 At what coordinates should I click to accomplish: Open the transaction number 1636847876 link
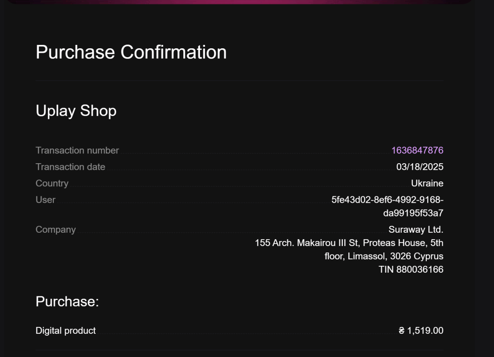point(417,150)
